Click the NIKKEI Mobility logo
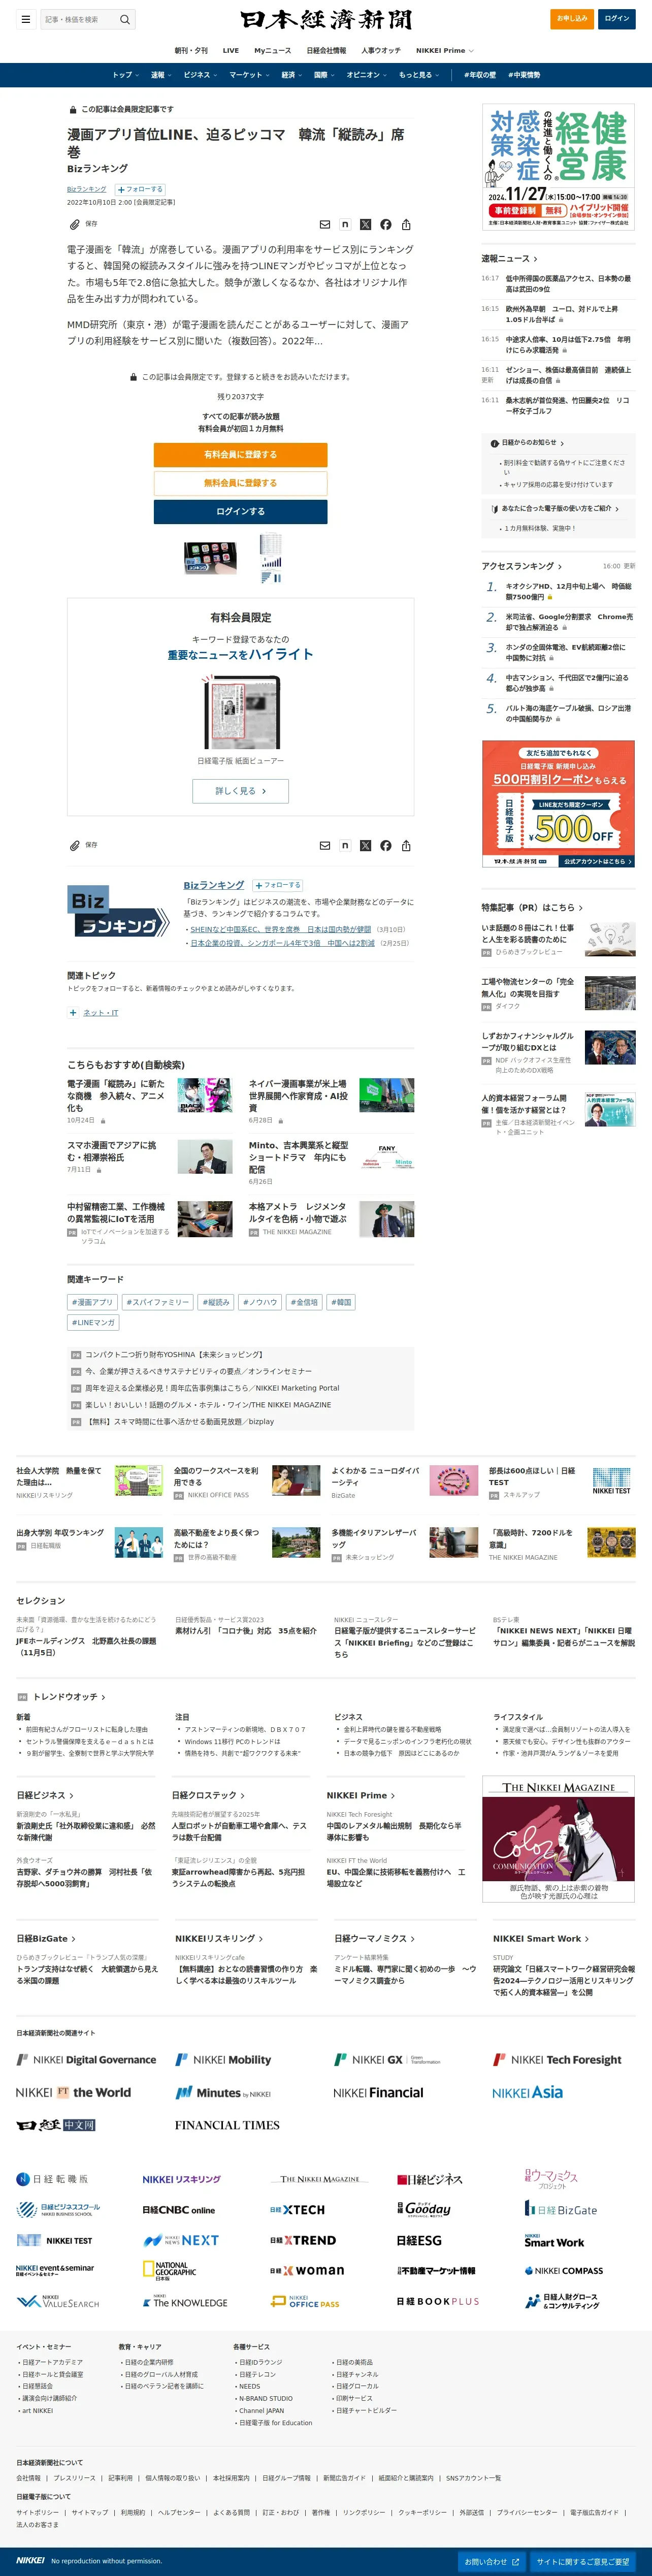 [223, 2059]
